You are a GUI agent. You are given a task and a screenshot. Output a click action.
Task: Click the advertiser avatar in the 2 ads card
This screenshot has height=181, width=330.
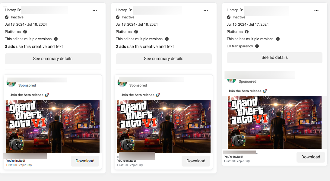tap(122, 83)
